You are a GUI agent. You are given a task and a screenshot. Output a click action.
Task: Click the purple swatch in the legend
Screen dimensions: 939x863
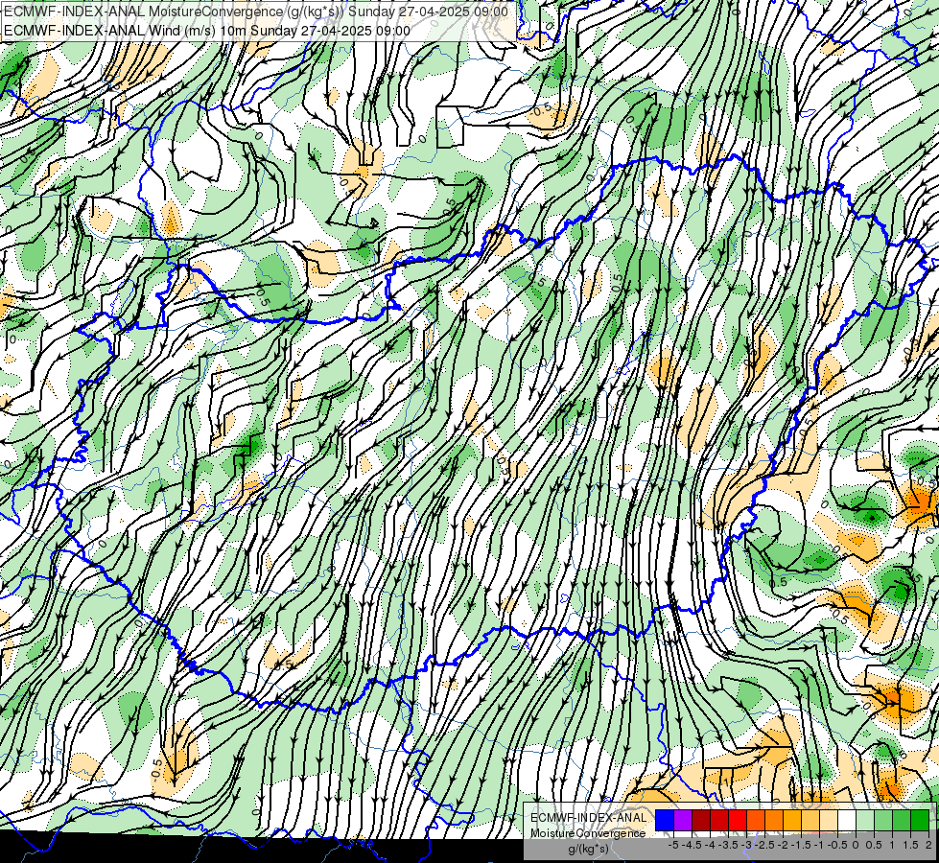(x=683, y=820)
